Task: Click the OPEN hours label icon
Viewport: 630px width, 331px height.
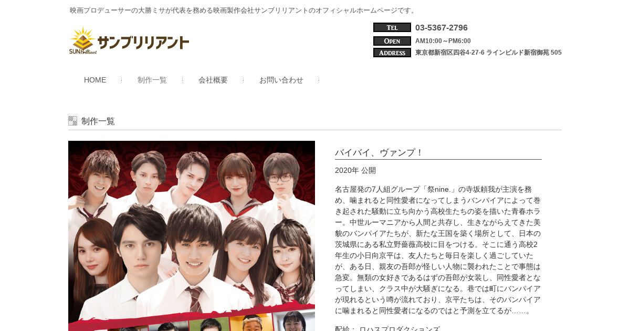Action: coord(392,40)
